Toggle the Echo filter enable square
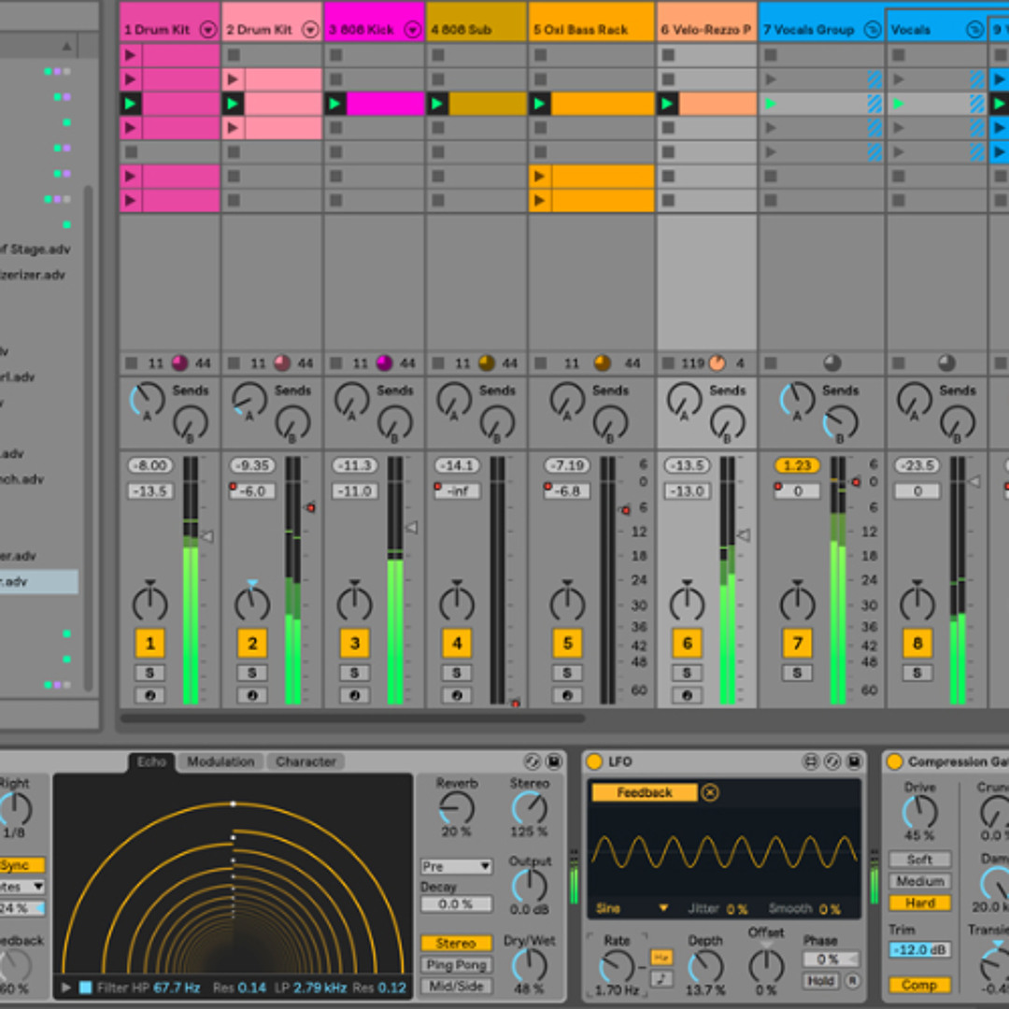Image resolution: width=1009 pixels, height=1009 pixels. [x=86, y=988]
